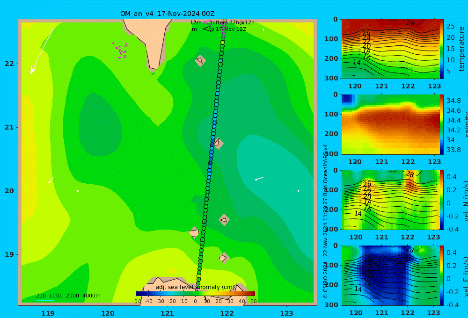Image resolution: width=468 pixels, height=318 pixels.
Task: Click the 34.8 tick on salinity colorbar
Action: click(x=453, y=101)
